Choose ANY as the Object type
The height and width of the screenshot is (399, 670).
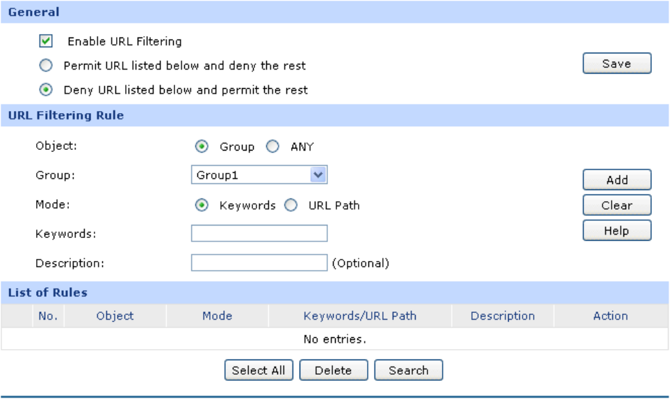pyautogui.click(x=273, y=147)
